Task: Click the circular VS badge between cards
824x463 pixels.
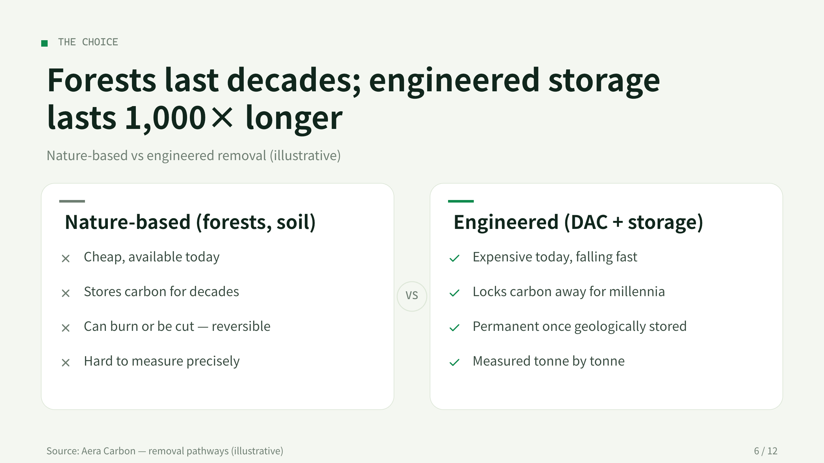Action: coord(412,296)
